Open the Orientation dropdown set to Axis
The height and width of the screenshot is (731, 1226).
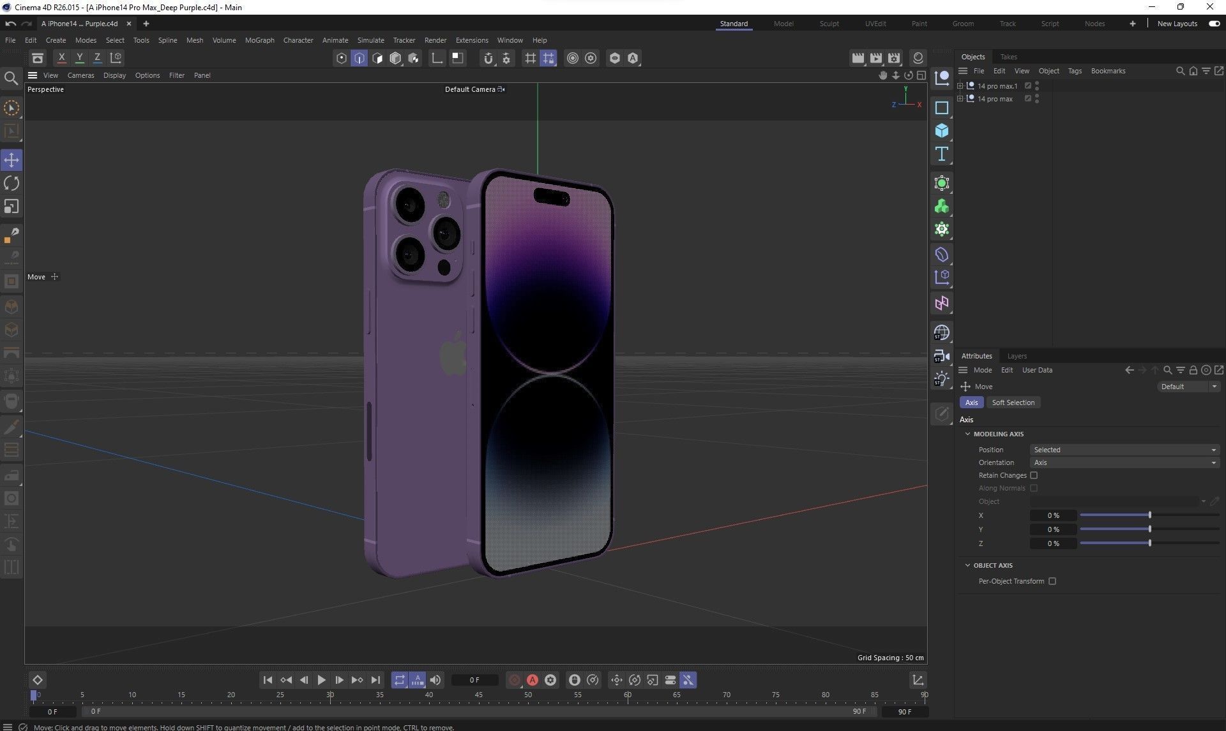[x=1124, y=462]
